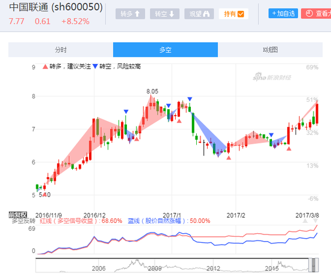Click the gray up triangle under 2017/3/8
The height and width of the screenshot is (279, 331).
305,221
